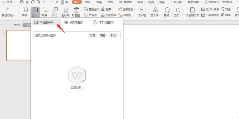The image size is (239, 119).
Task: Insert an 附件 attachment
Action: (226, 15)
